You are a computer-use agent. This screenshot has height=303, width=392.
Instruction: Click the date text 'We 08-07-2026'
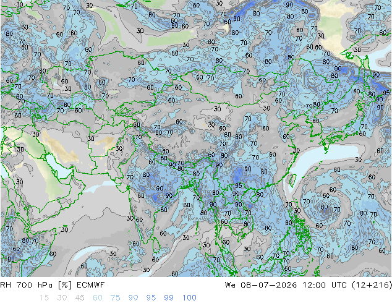coord(261,285)
